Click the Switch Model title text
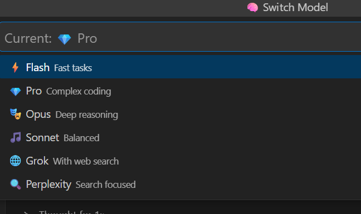This screenshot has height=214, width=361. tap(295, 8)
